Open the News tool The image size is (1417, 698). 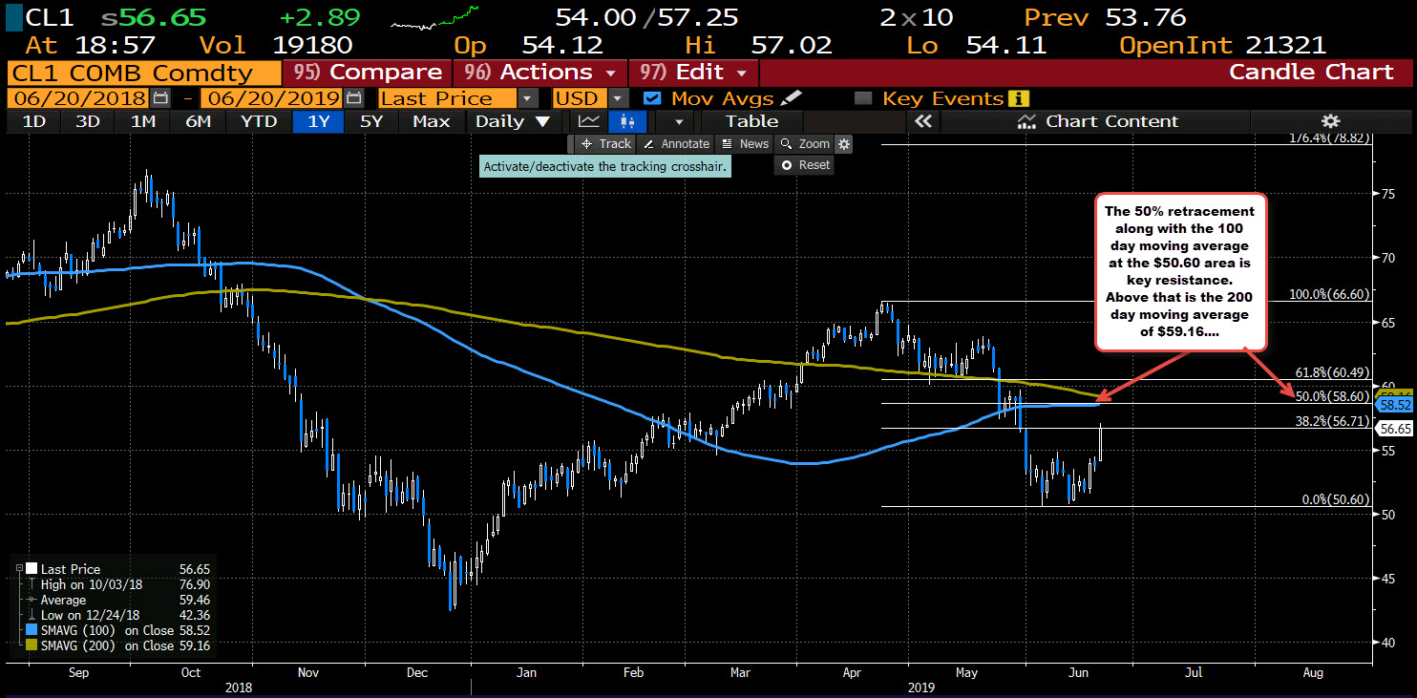[x=745, y=144]
